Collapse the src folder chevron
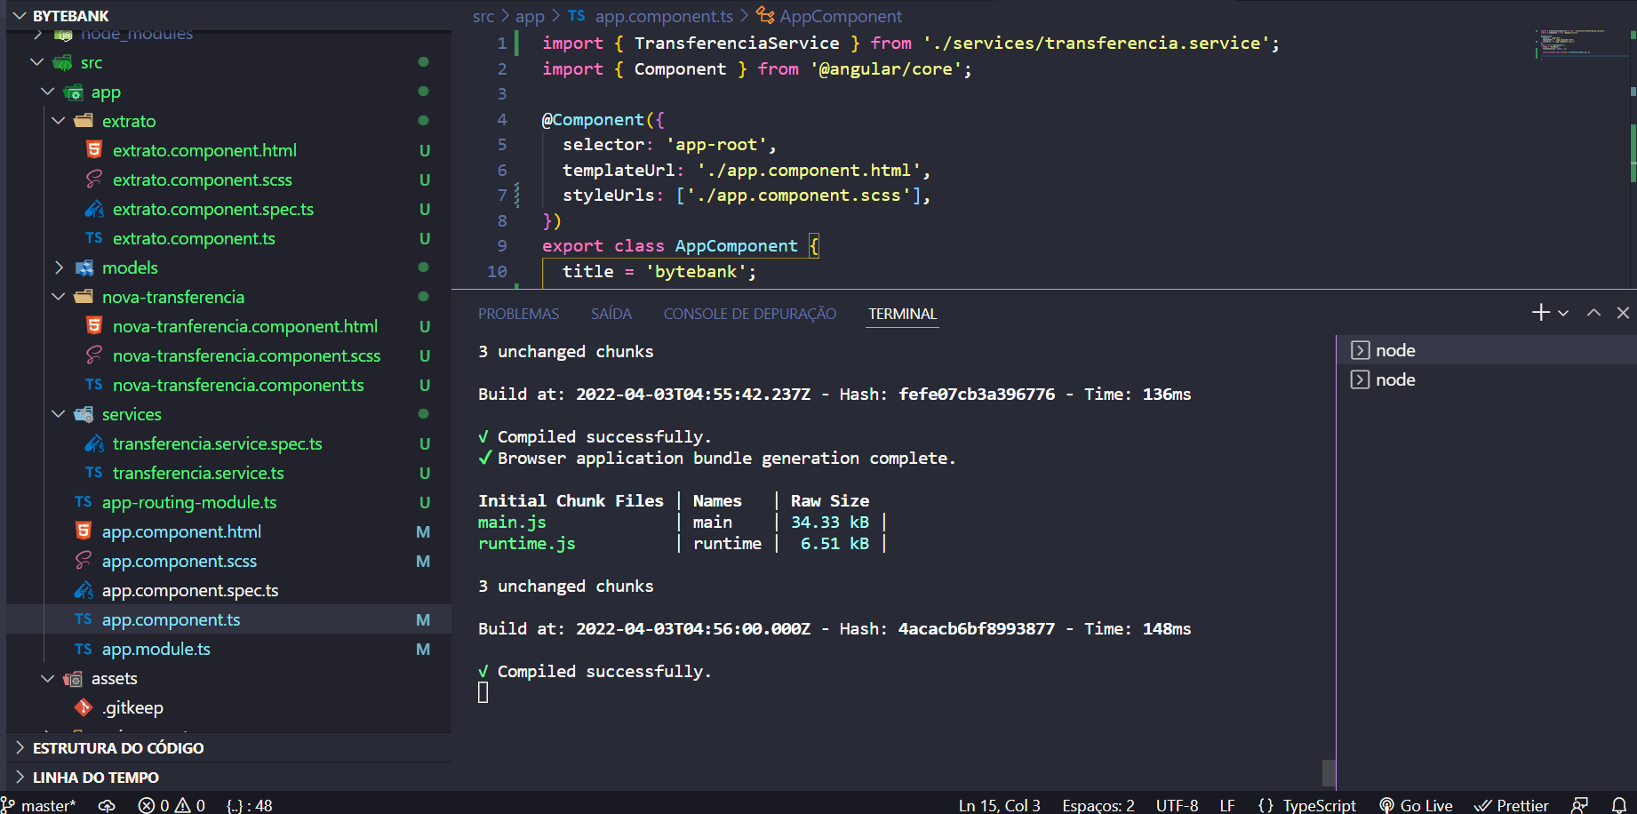 tap(37, 62)
